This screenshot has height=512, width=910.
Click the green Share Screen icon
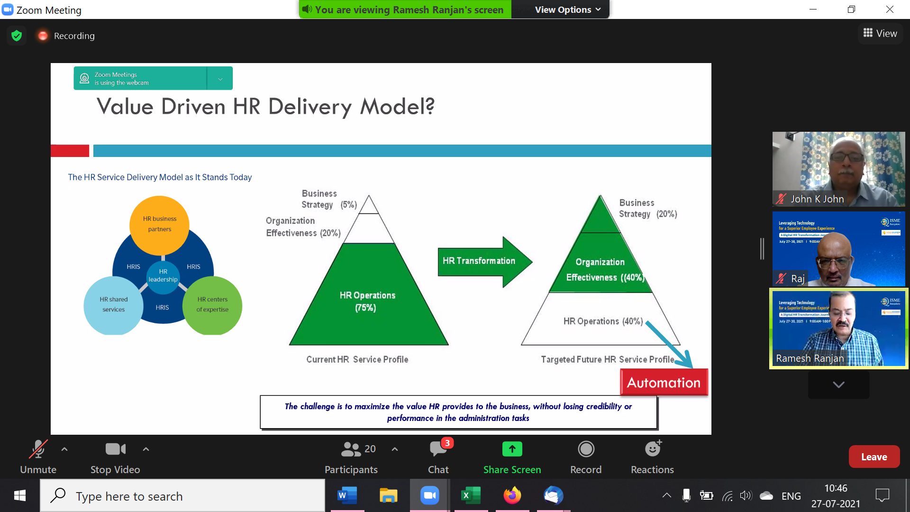point(512,449)
